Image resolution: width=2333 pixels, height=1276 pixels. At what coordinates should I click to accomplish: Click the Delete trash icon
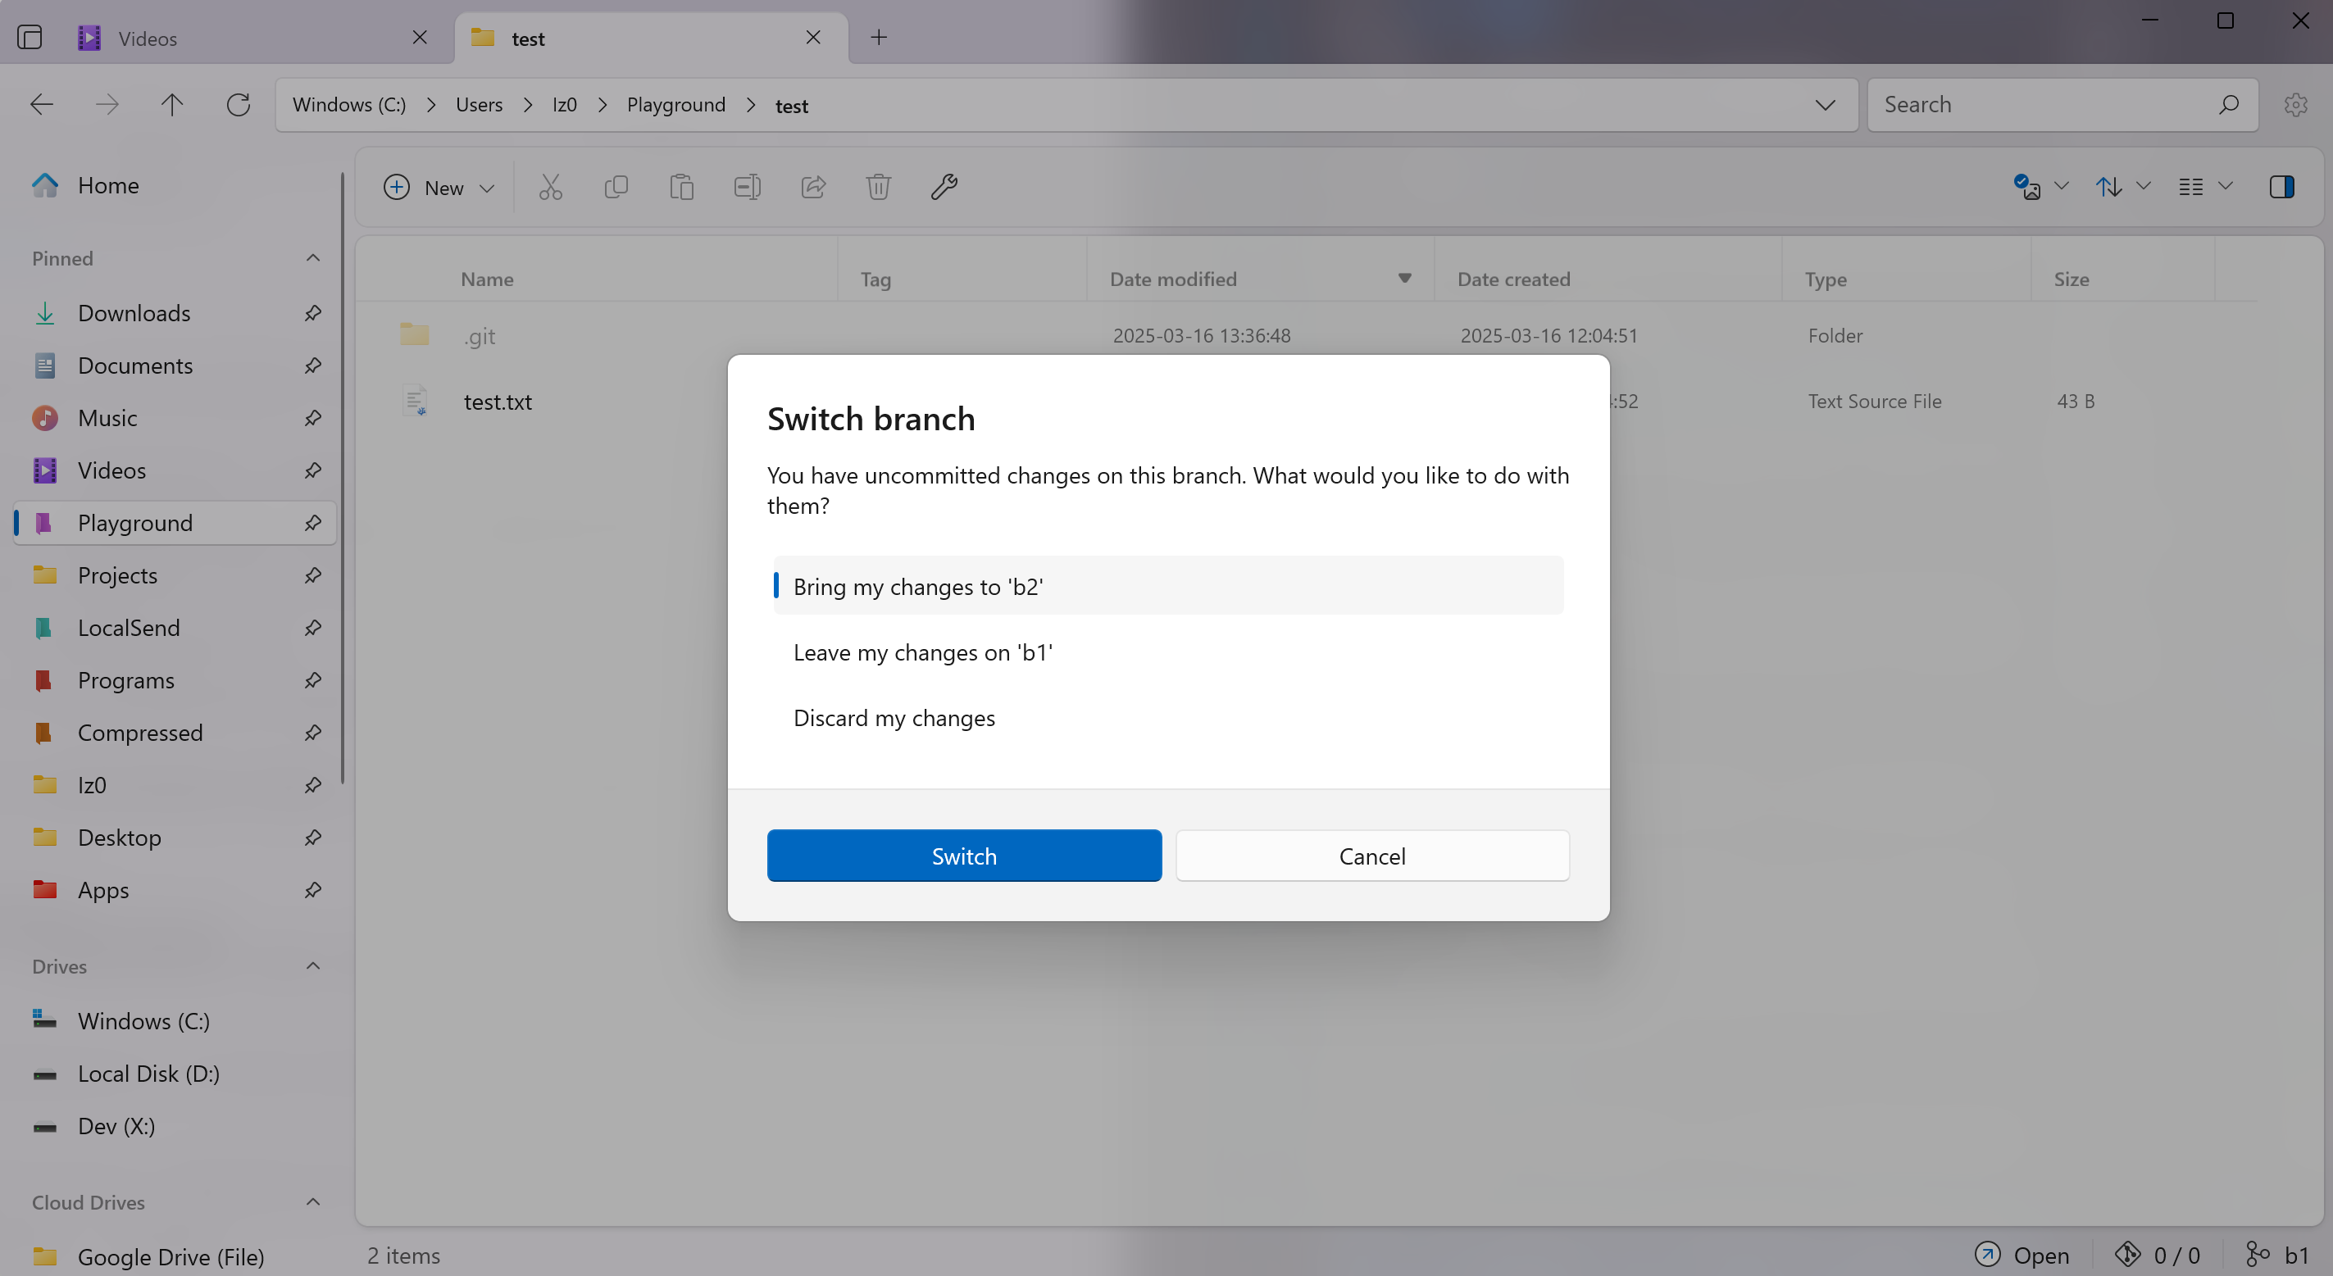(x=879, y=188)
